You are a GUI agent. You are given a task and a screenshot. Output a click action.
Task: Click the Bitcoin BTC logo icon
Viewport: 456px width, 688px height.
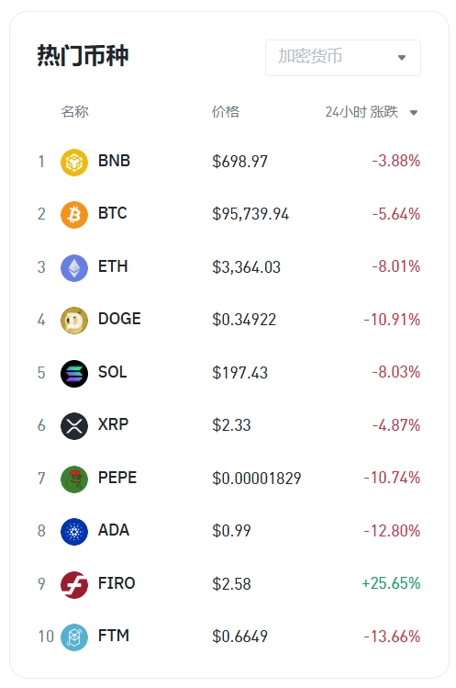[74, 215]
